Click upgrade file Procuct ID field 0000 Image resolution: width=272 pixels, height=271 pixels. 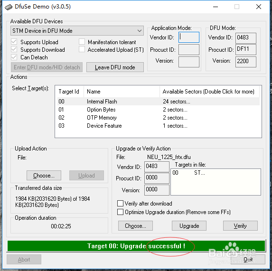(157, 178)
